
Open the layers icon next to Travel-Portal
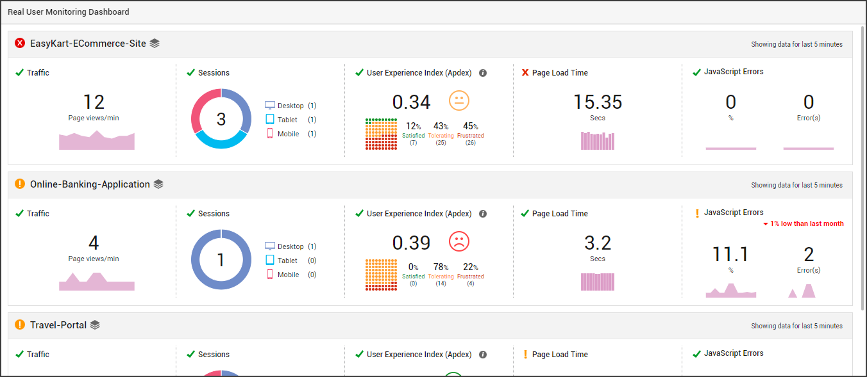[x=95, y=325]
